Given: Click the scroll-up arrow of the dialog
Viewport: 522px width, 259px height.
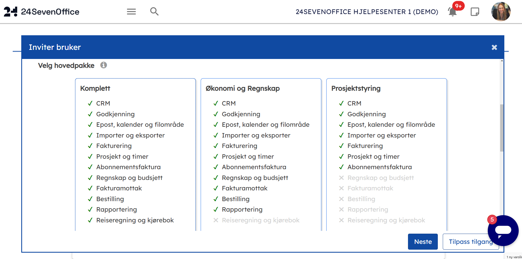Looking at the screenshot, I should click(502, 61).
